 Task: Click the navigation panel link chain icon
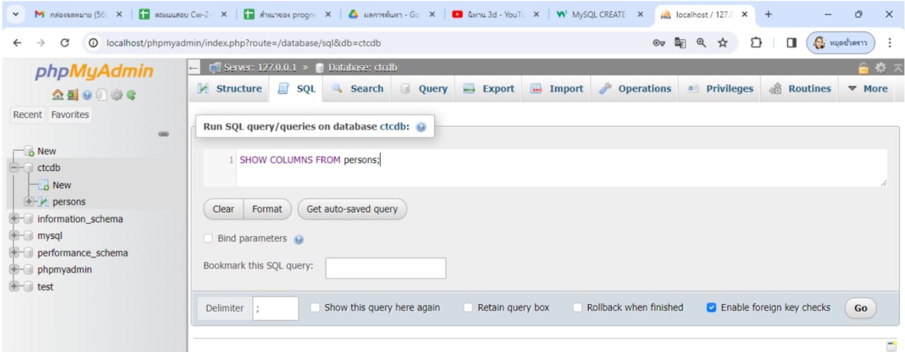click(163, 134)
